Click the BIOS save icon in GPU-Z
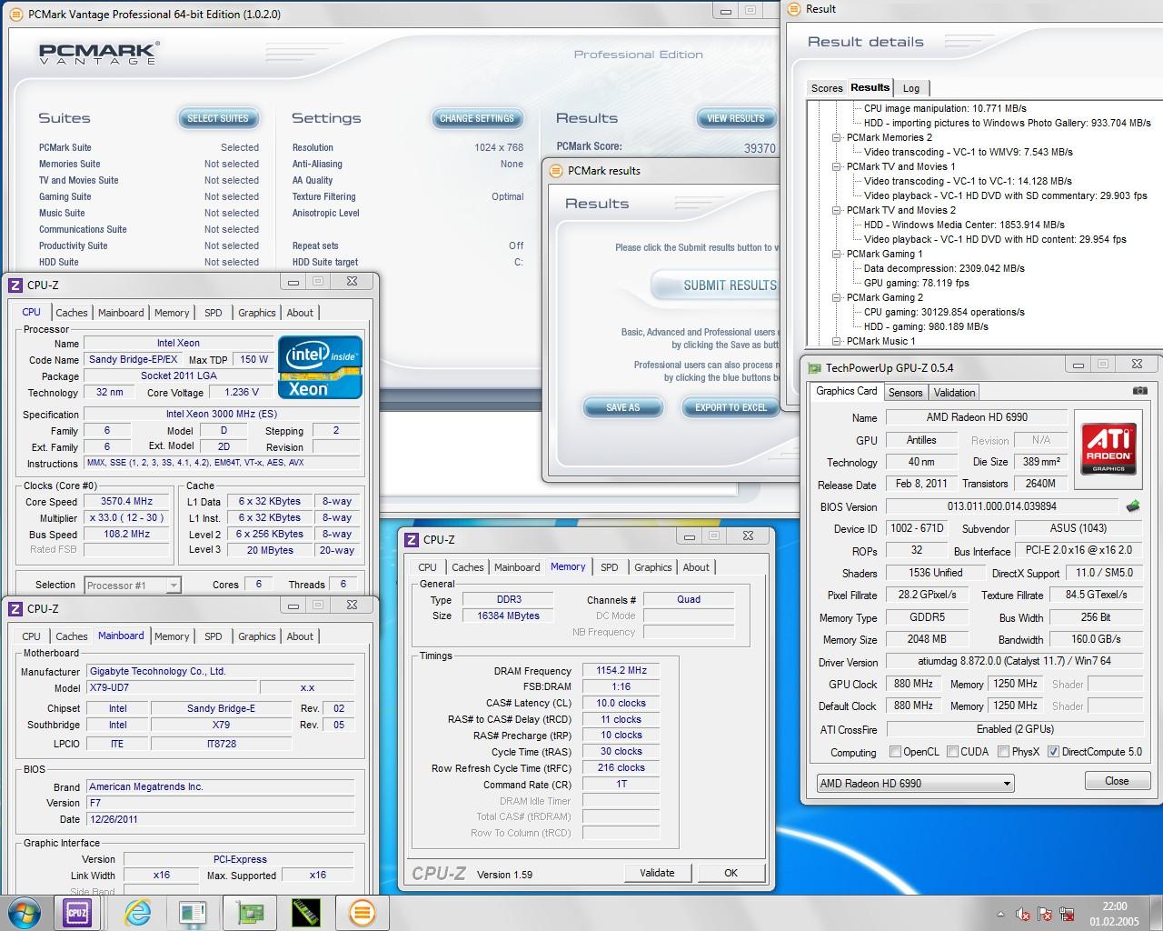 (1133, 506)
